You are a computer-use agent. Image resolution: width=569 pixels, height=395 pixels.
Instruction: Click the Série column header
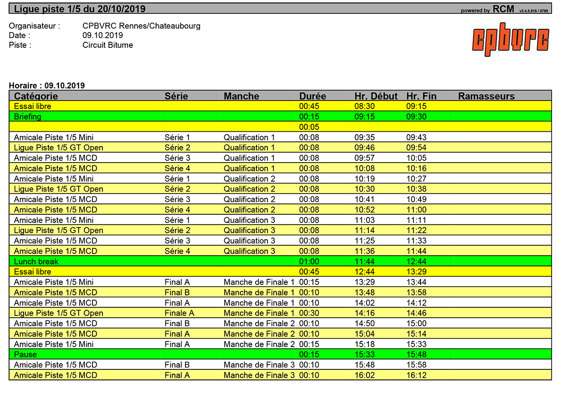(176, 96)
